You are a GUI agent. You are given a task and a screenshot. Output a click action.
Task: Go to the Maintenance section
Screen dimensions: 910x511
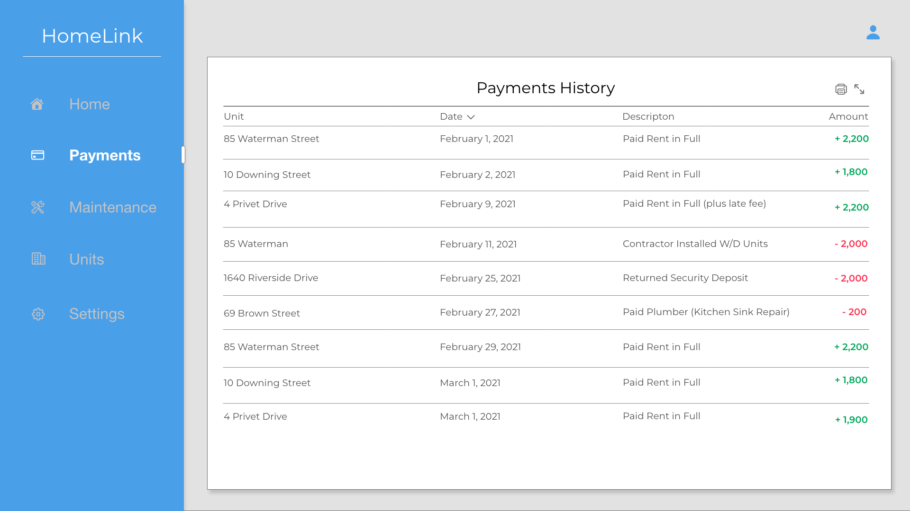(x=112, y=207)
